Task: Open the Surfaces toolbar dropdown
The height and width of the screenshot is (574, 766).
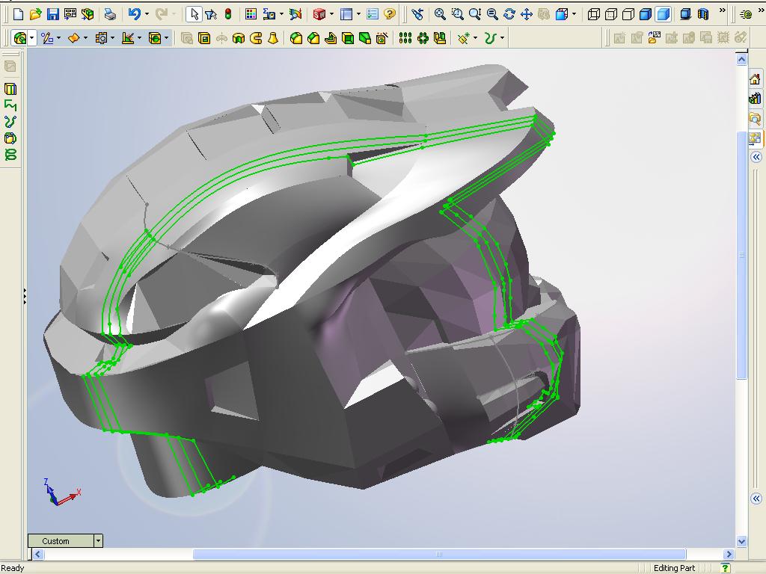Action: 85,37
